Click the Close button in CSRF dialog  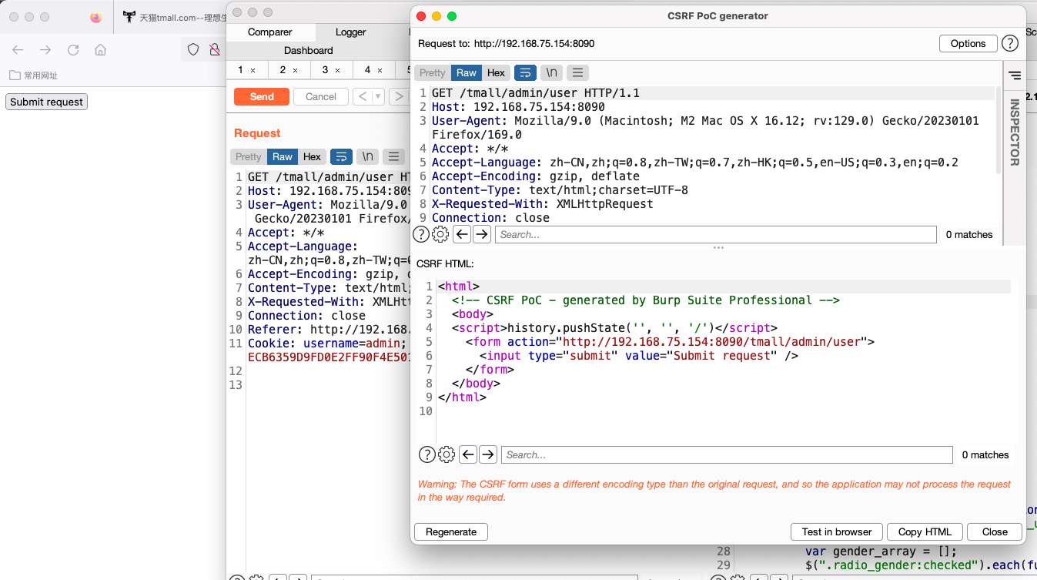[x=995, y=531]
